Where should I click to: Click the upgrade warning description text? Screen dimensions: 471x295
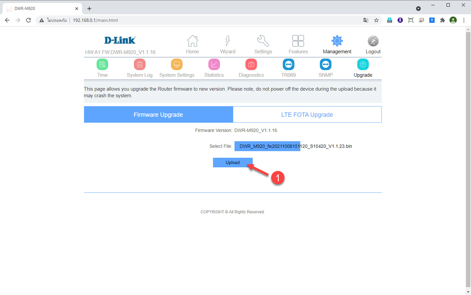click(x=230, y=92)
